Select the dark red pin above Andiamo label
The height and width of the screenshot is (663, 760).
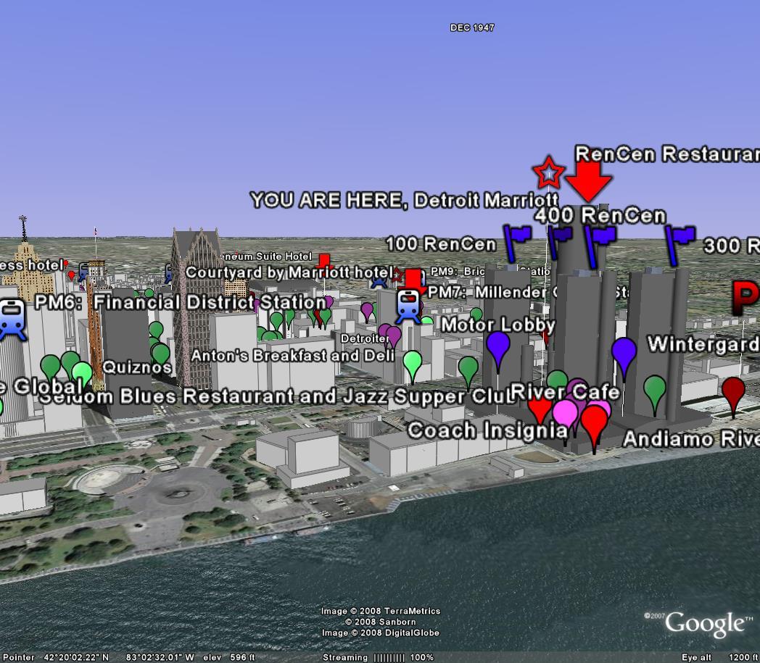pos(733,392)
